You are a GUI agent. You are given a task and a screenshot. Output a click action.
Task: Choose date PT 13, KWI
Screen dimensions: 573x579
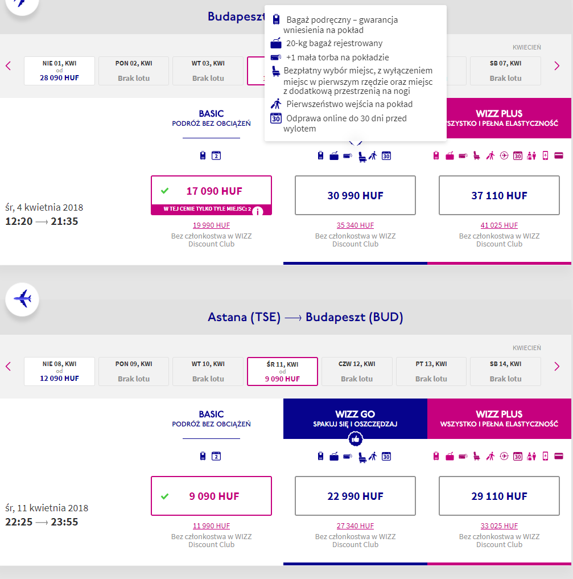click(x=431, y=371)
